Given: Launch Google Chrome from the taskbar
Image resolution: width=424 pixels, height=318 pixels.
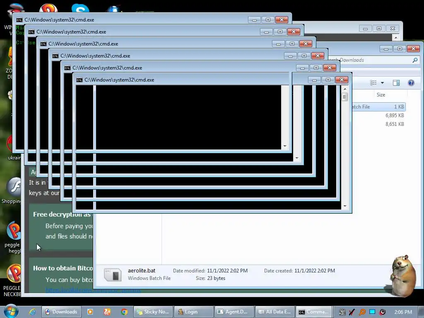Looking at the screenshot, I should pyautogui.click(x=124, y=312).
